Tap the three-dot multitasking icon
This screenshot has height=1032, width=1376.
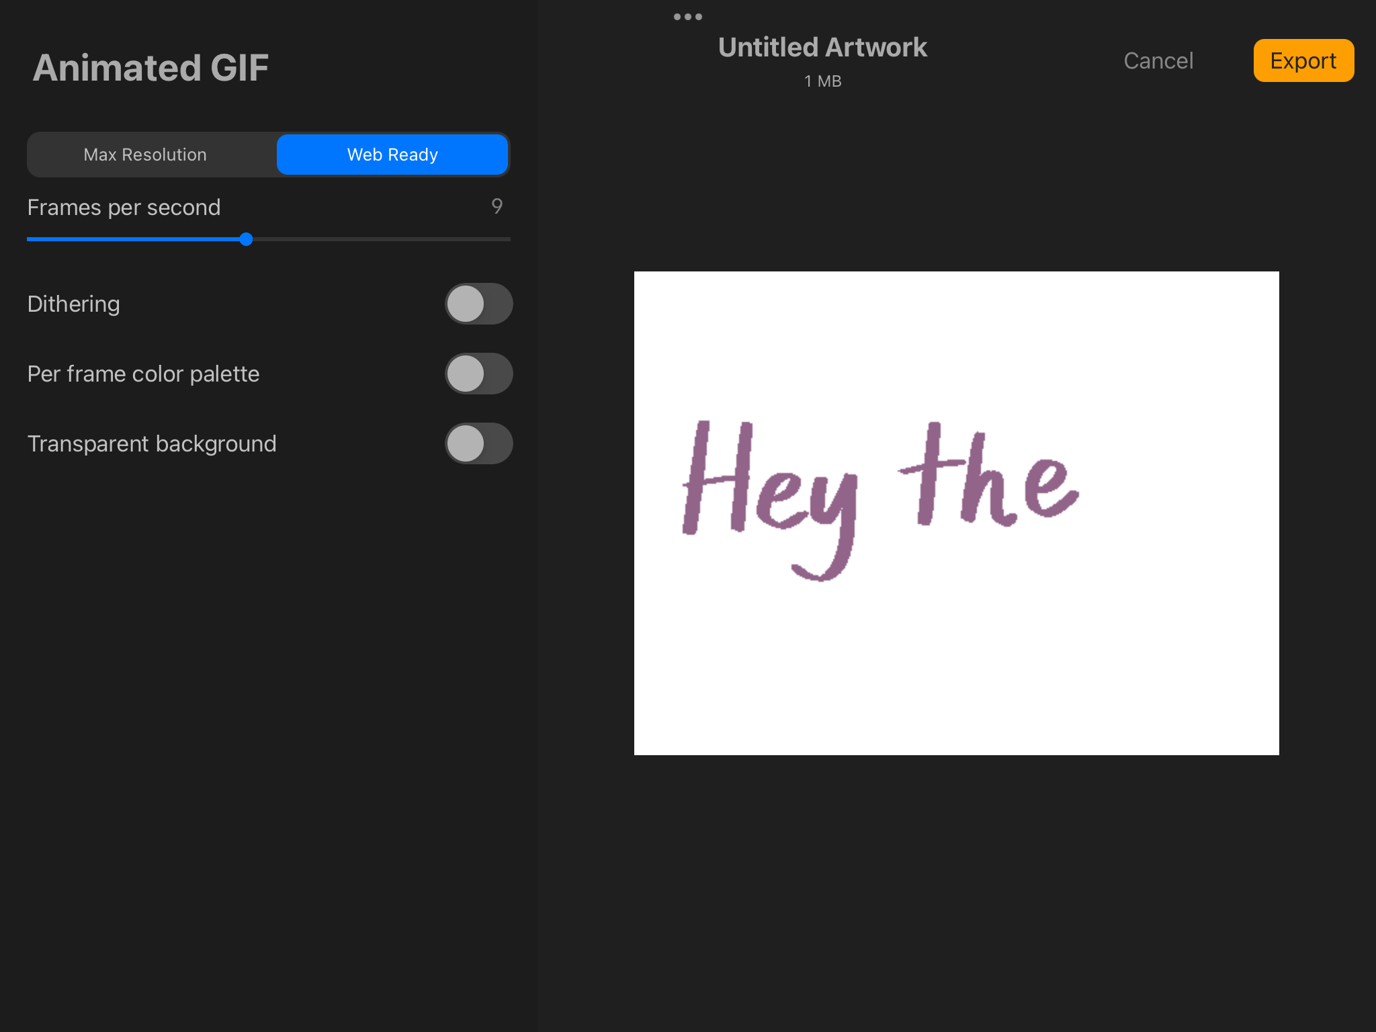[x=687, y=17]
